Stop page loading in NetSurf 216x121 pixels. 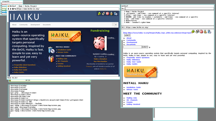coord(13,9)
